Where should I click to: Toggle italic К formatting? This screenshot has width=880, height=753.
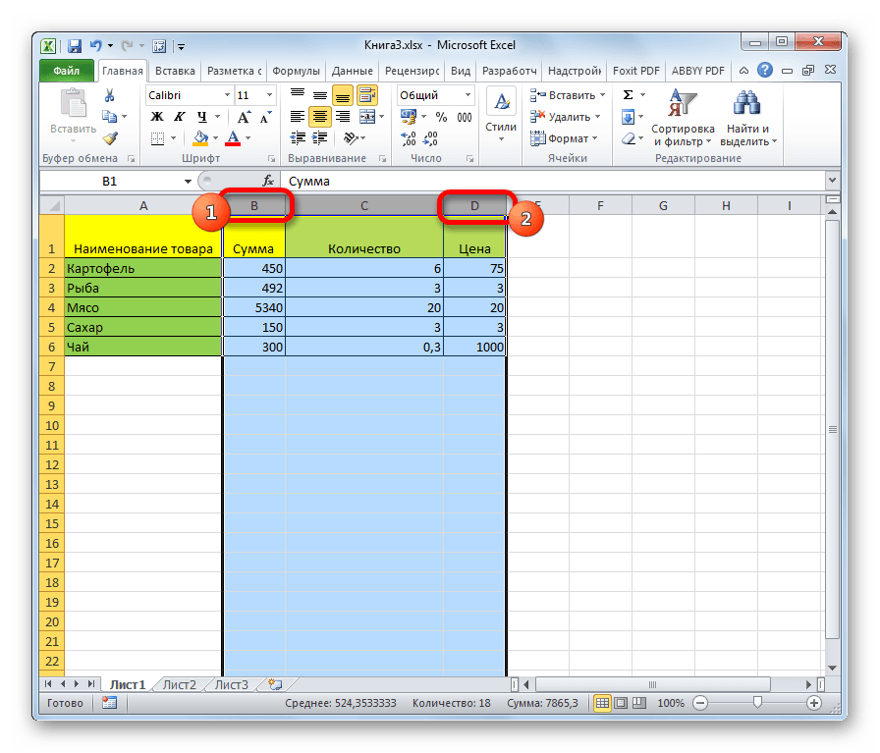[x=174, y=117]
